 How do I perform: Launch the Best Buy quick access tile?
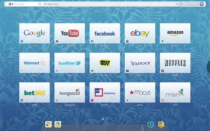click(105, 63)
